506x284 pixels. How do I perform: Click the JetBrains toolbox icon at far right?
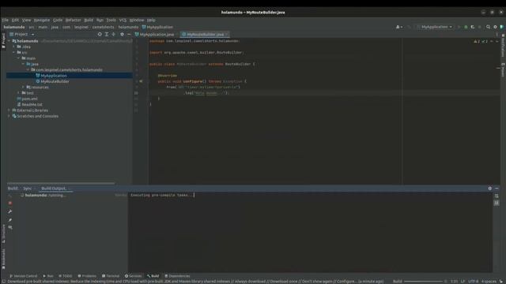[x=502, y=27]
